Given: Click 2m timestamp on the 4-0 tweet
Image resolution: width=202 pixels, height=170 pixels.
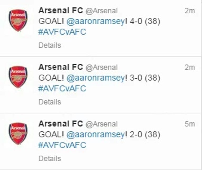Looking at the screenshot, I should point(189,11).
